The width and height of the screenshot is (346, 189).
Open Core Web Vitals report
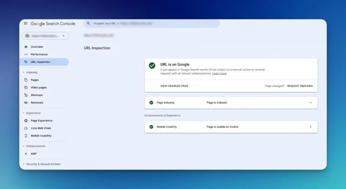[x=41, y=128]
